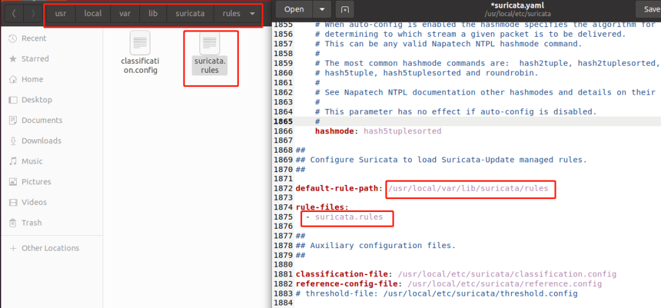Click on line 1866 hashmode setting
Screen dimensions: 661x308
click(x=378, y=131)
